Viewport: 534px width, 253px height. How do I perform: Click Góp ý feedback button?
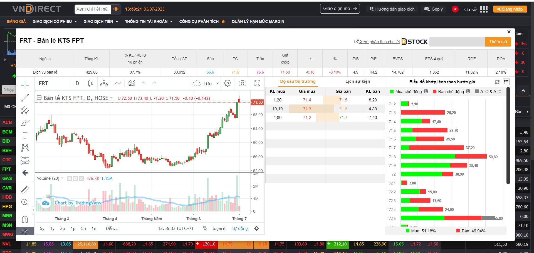point(434,9)
